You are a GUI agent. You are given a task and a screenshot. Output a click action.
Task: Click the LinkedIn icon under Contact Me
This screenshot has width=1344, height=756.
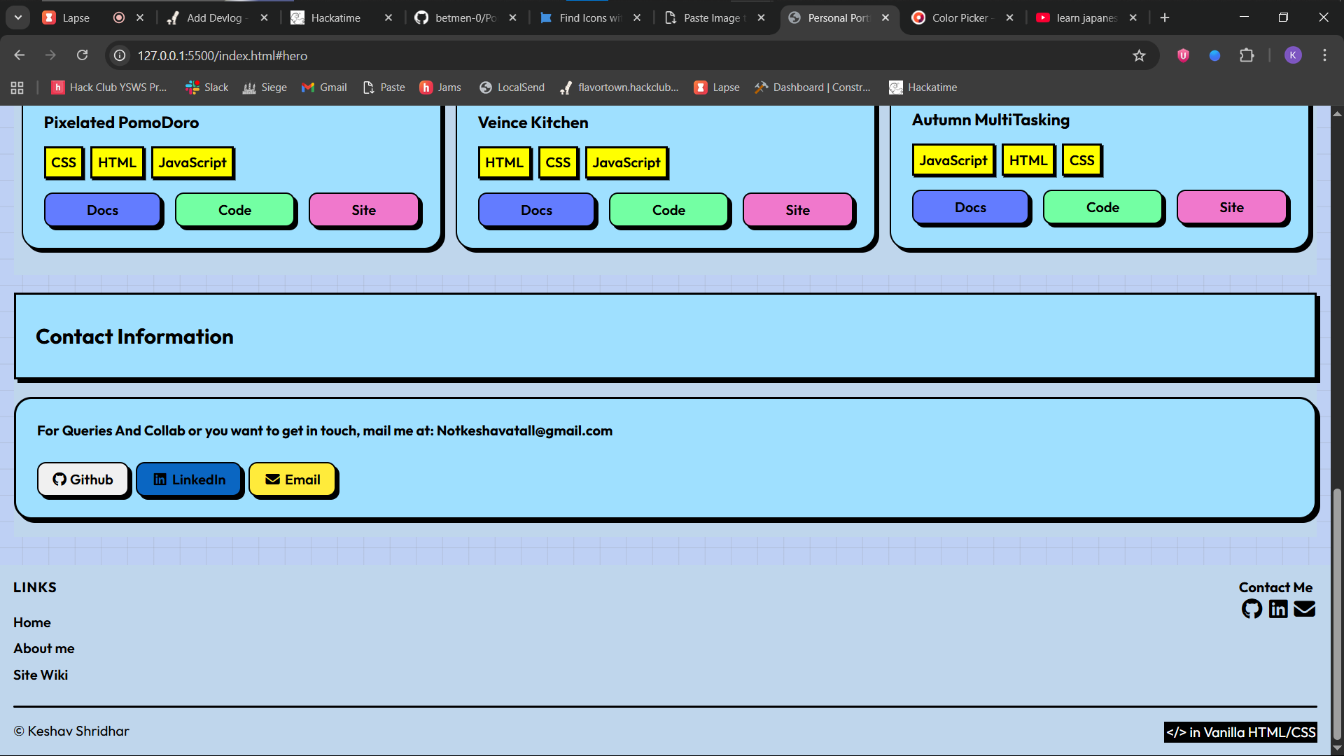pyautogui.click(x=1278, y=609)
